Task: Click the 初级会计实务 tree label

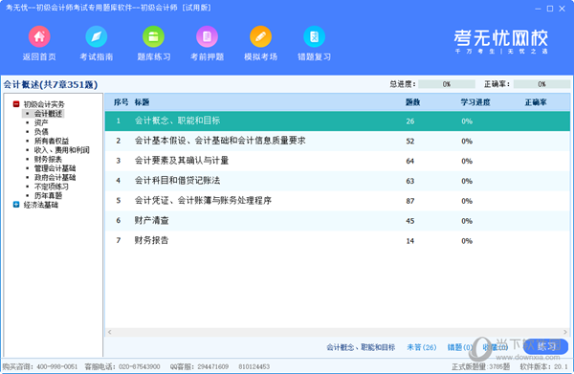Action: click(x=44, y=104)
